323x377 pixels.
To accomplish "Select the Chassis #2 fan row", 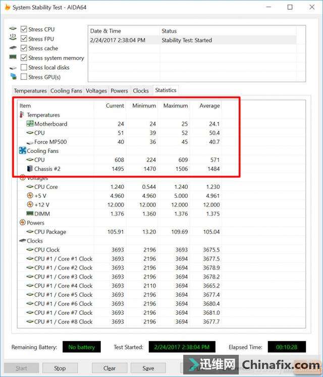I will (120, 169).
